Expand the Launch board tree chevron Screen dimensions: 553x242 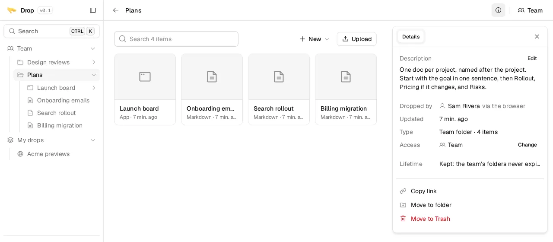[x=94, y=88]
